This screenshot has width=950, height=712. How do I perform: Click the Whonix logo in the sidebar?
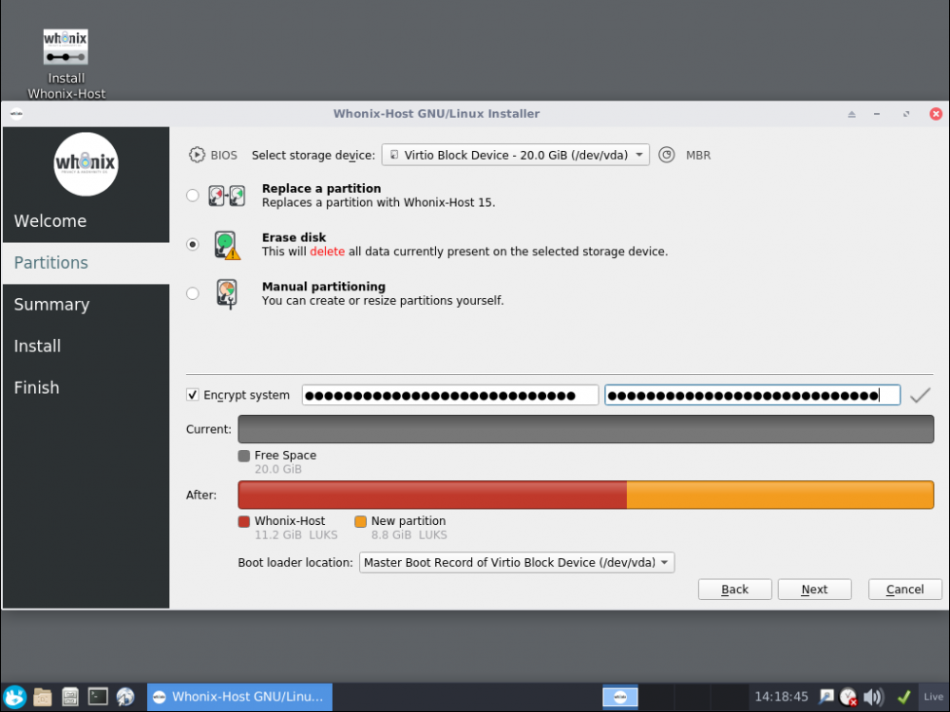tap(85, 163)
